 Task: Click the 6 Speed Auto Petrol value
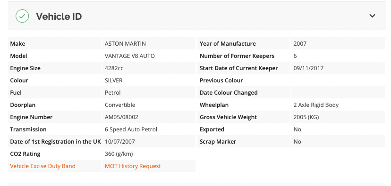131,129
